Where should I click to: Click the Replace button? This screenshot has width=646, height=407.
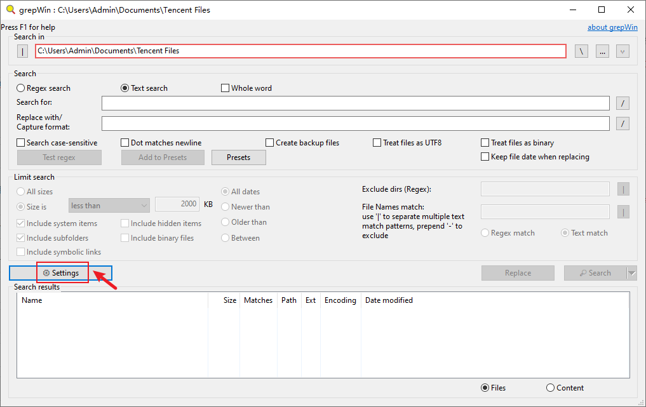[518, 272]
